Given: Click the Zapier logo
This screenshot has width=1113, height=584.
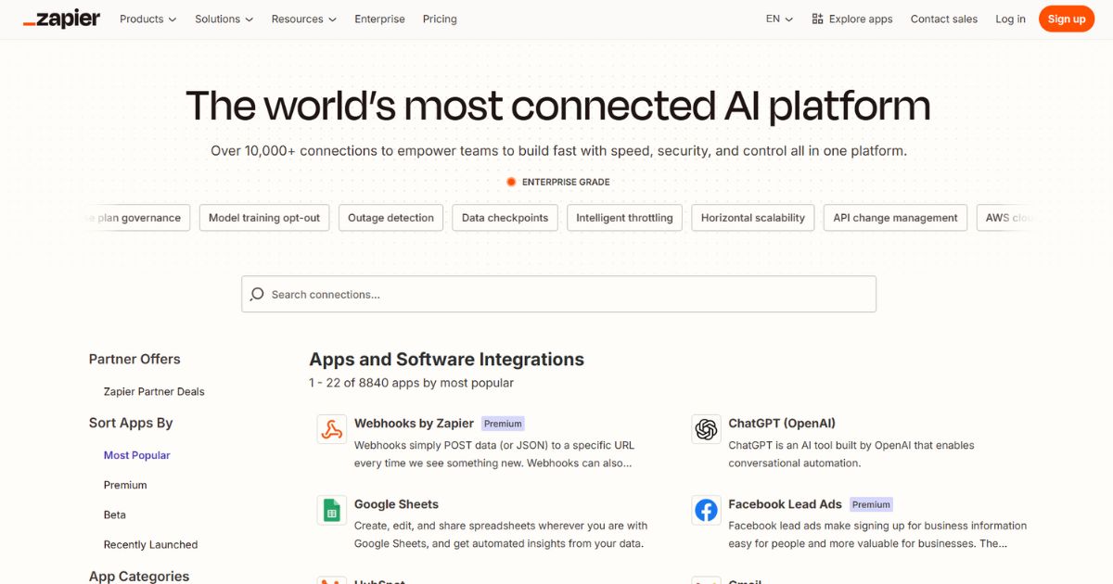Looking at the screenshot, I should click(61, 19).
